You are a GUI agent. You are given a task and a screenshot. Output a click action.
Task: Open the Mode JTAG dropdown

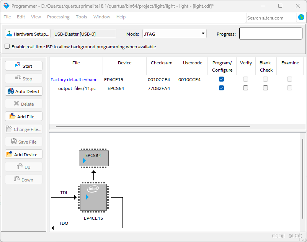point(175,34)
